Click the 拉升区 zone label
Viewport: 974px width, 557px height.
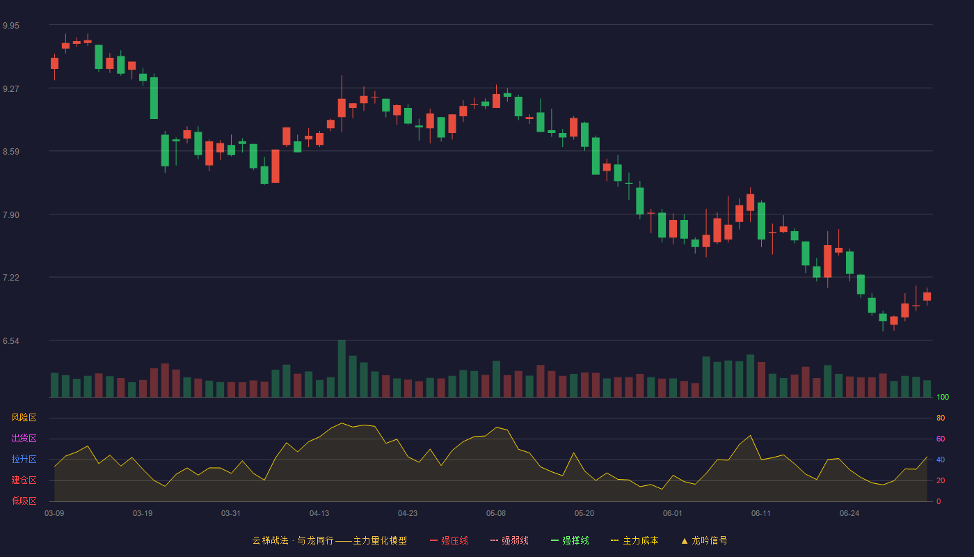click(24, 460)
